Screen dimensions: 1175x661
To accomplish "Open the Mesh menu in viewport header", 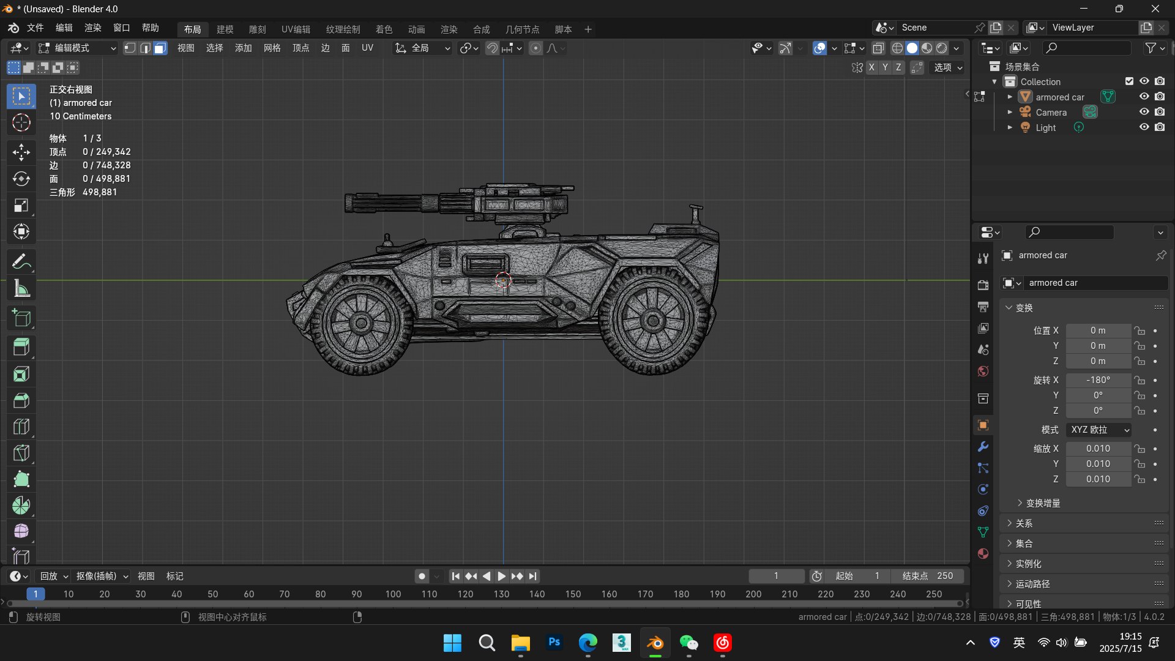I will click(272, 48).
